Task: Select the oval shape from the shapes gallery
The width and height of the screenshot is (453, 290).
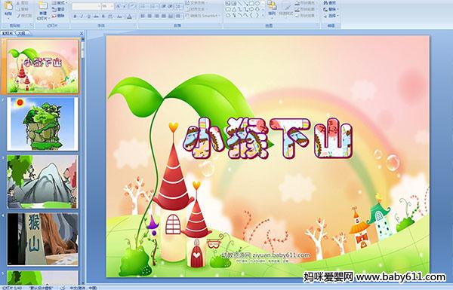Action: 257,4
